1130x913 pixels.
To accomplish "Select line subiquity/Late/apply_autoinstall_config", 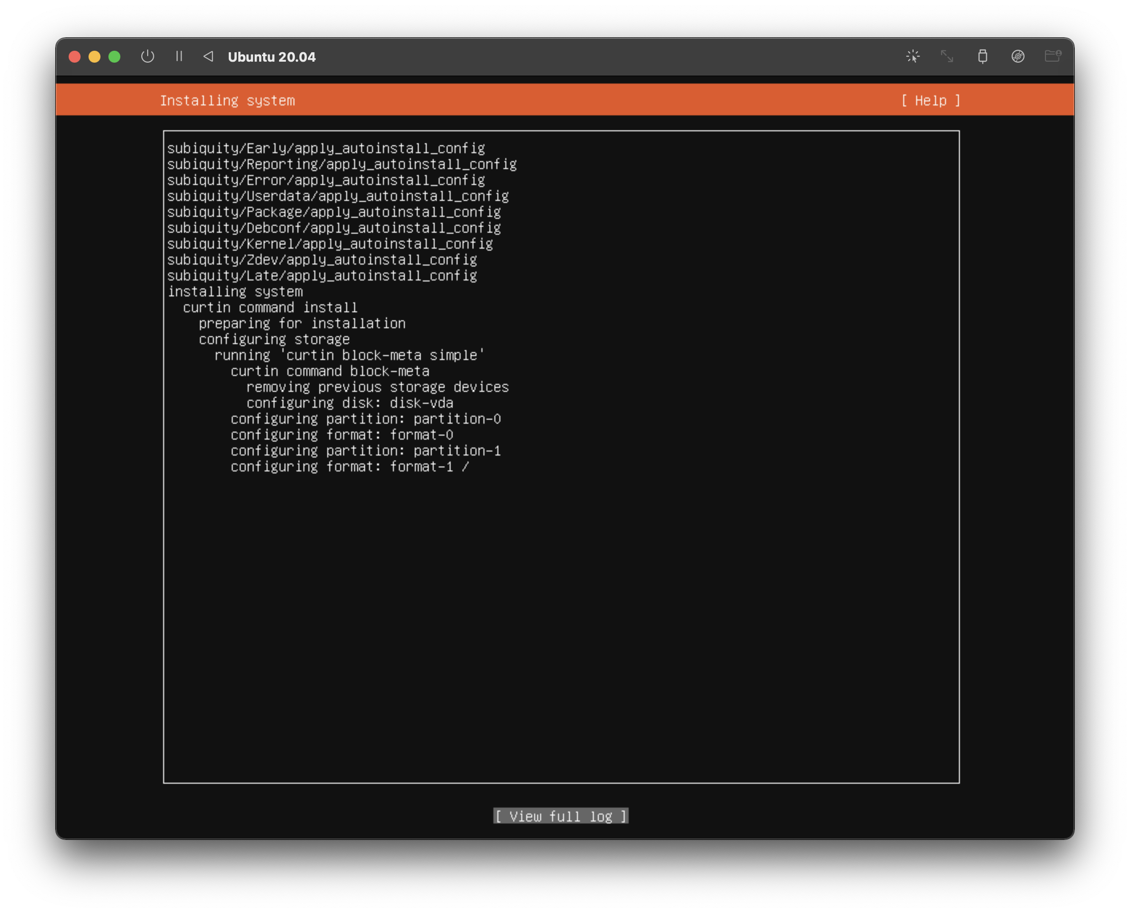I will pos(322,275).
